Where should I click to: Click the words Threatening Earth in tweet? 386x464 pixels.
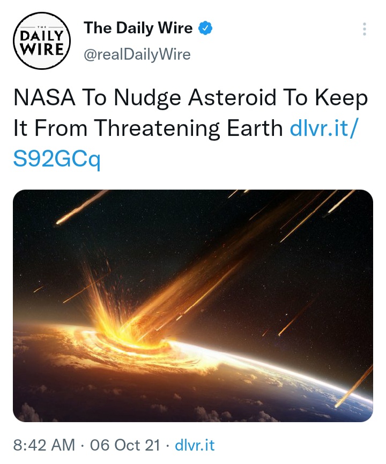pyautogui.click(x=189, y=128)
